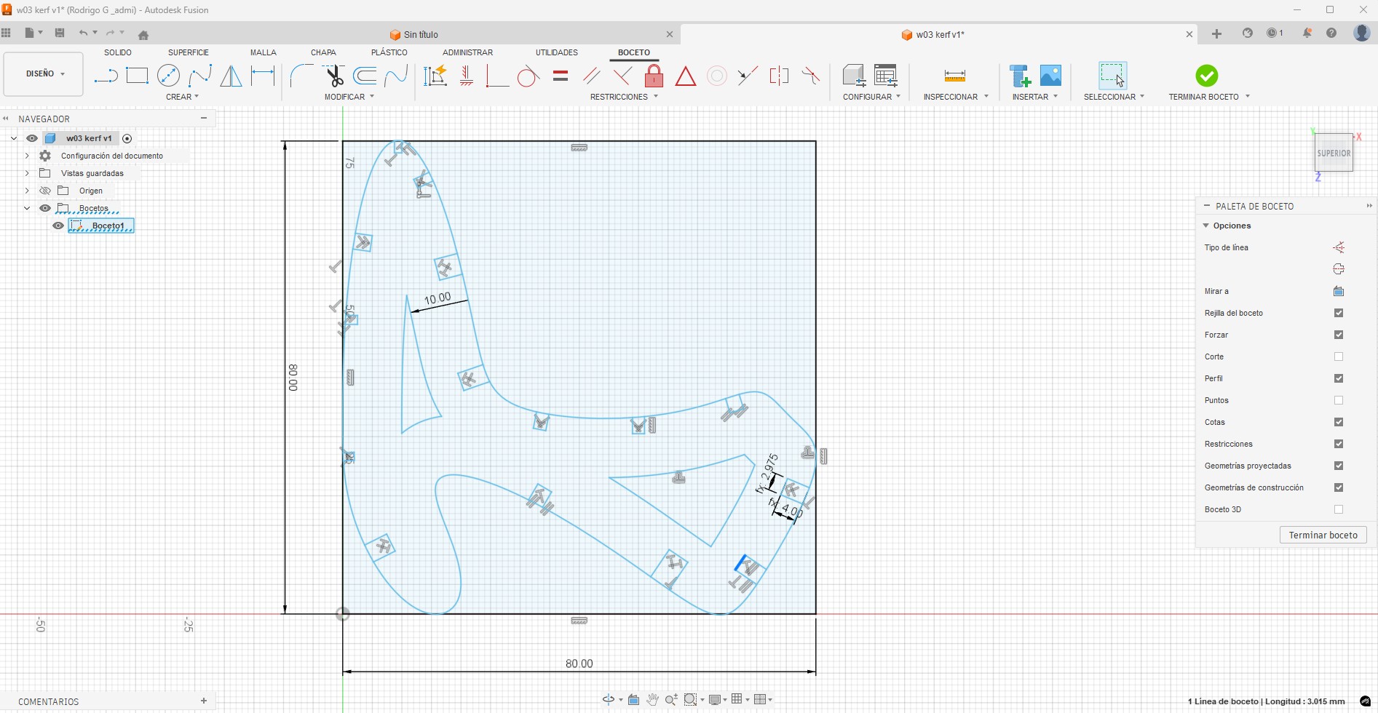The image size is (1378, 713).
Task: Click the Home icon in top bar
Action: click(143, 34)
